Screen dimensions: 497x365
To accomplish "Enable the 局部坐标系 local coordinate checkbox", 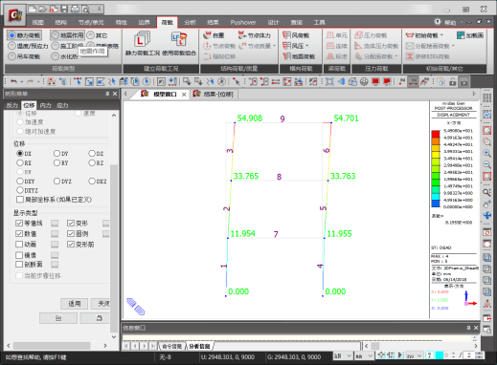I will click(20, 200).
